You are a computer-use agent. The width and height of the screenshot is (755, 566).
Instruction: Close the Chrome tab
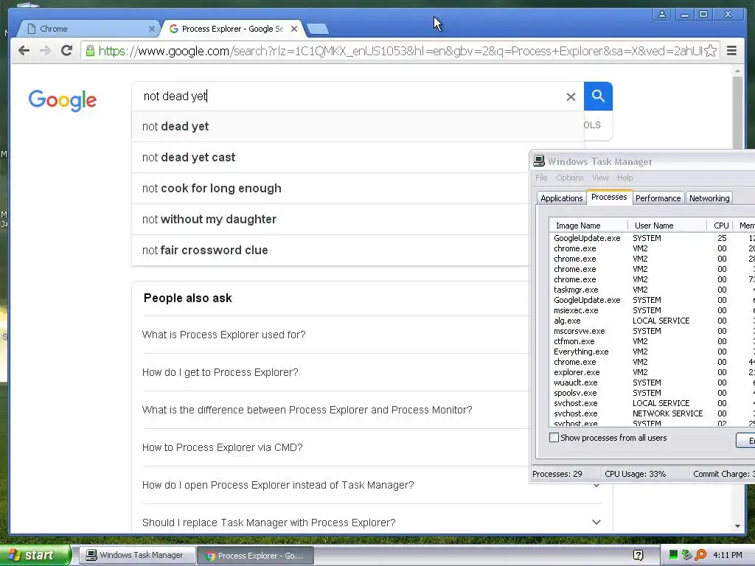click(x=152, y=29)
